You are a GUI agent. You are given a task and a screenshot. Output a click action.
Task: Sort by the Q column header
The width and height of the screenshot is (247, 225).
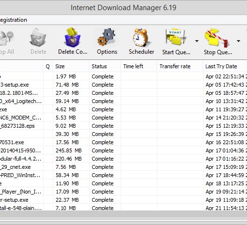pyautogui.click(x=47, y=66)
